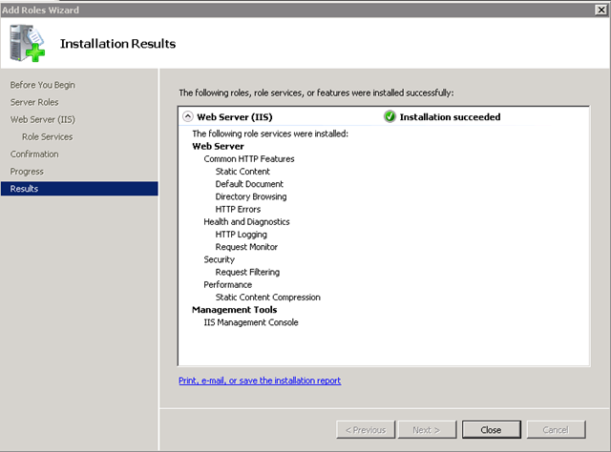
Task: Switch to the Confirmation step
Action: pos(34,154)
